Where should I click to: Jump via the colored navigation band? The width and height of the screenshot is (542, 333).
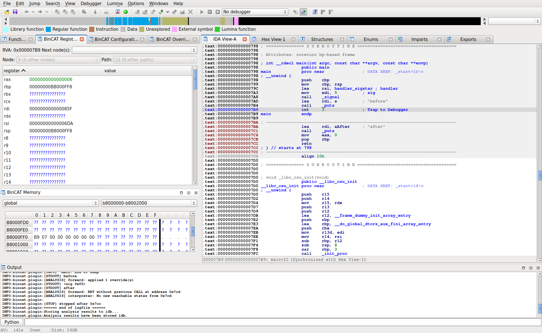click(169, 21)
